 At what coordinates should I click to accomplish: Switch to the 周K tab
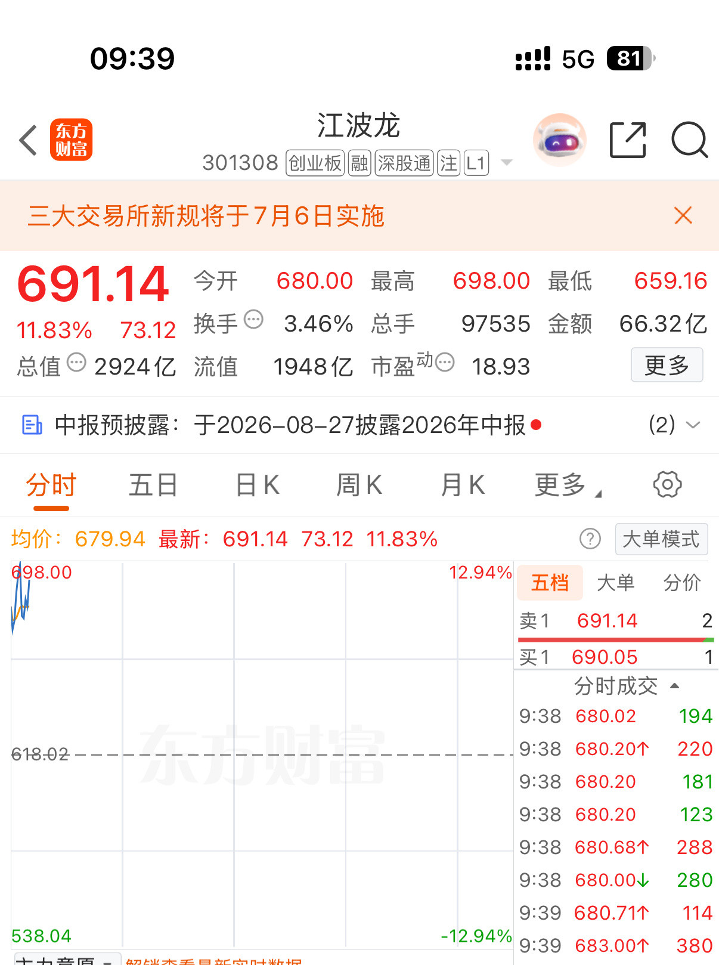359,485
